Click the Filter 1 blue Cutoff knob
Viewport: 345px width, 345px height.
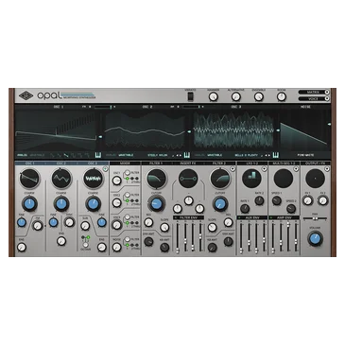click(x=156, y=204)
